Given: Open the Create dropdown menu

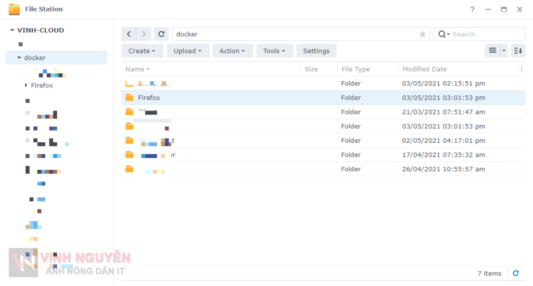Looking at the screenshot, I should [x=142, y=51].
